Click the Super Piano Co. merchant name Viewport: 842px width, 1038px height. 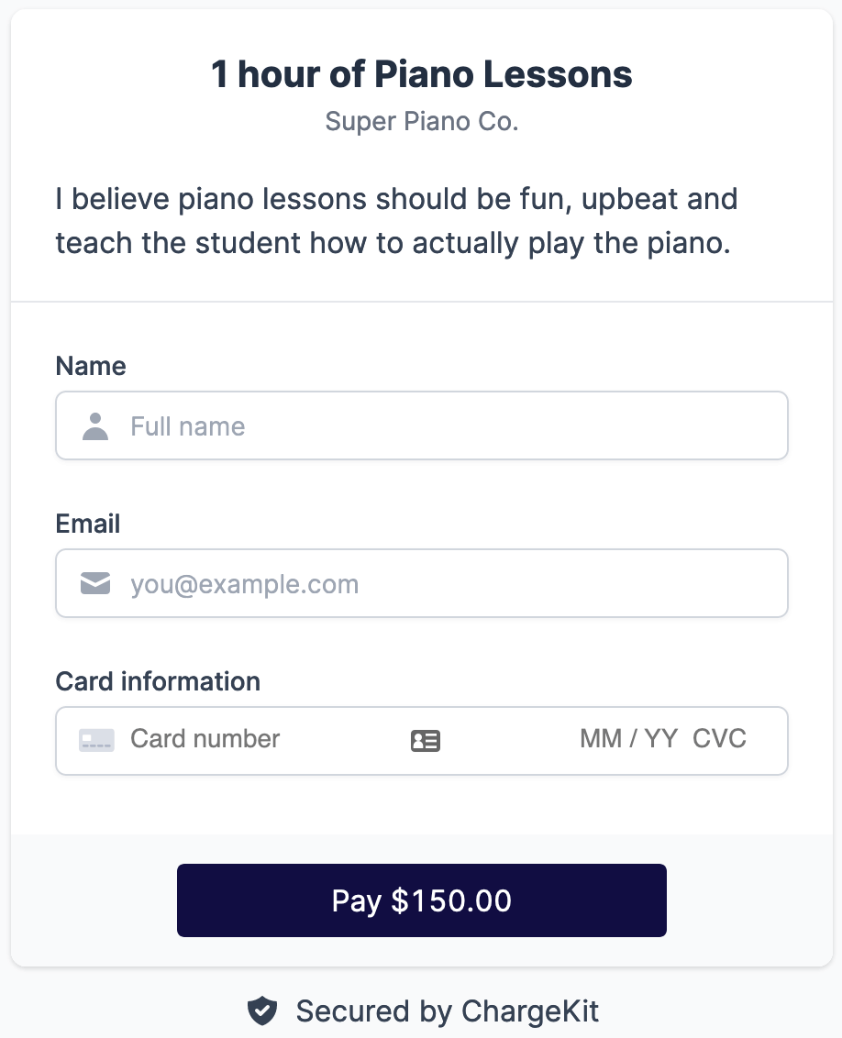422,121
